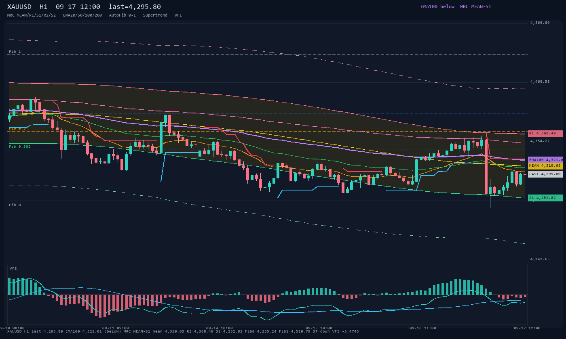Click the 'MRC MEAN-S1' status text at top right
566x339 pixels.
tap(475, 6)
